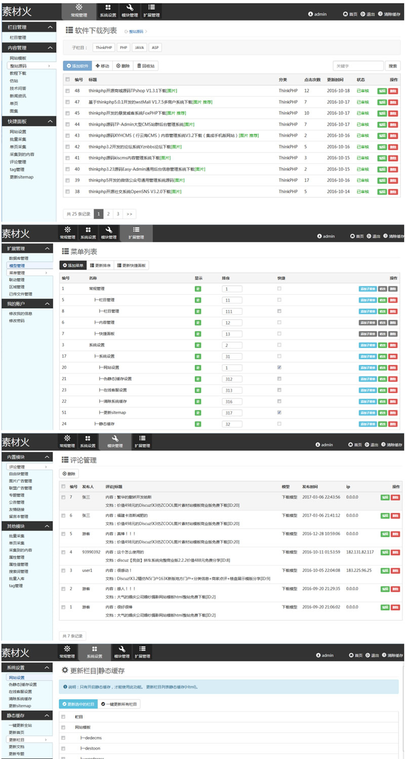Collapse the 快捷面板 sidebar section
This screenshot has width=405, height=759.
[49, 122]
